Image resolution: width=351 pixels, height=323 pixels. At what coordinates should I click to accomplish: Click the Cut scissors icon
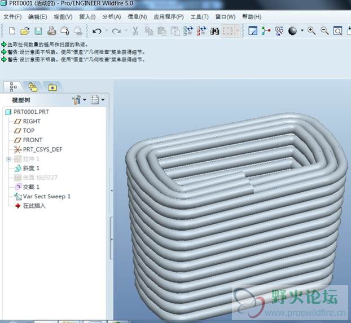click(x=135, y=31)
